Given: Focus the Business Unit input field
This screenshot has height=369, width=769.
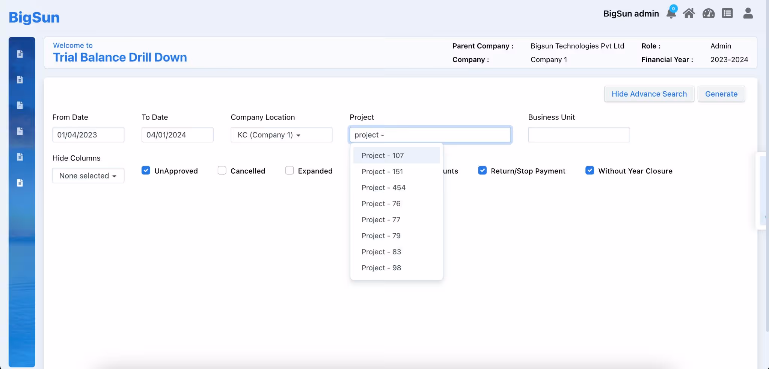Looking at the screenshot, I should tap(579, 135).
